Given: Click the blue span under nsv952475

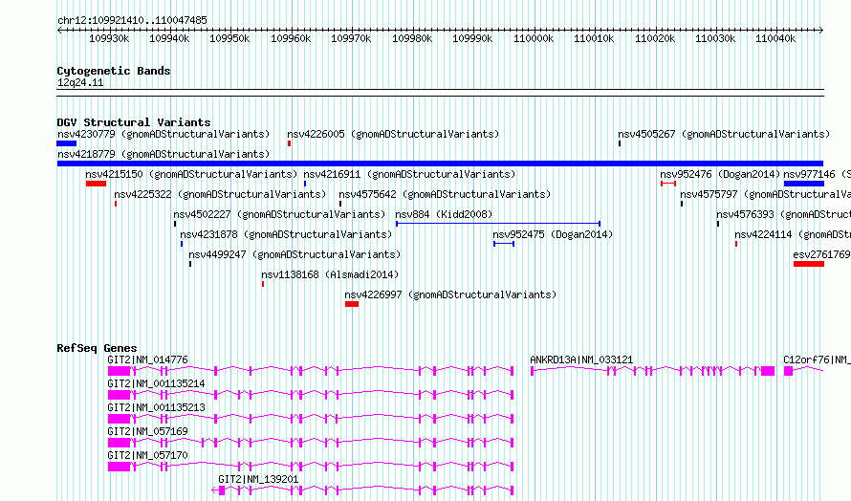Looking at the screenshot, I should point(504,244).
